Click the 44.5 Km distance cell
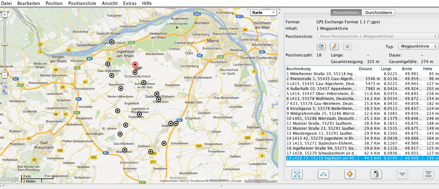The image size is (439, 189). click(x=369, y=158)
